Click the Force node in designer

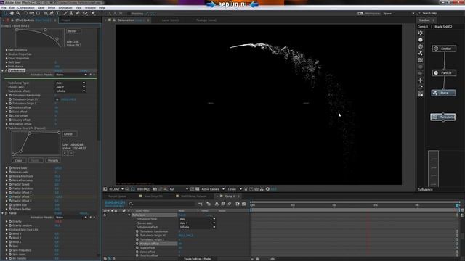coord(443,93)
